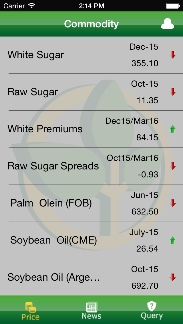Open Soybean Oil(CME) entry

pyautogui.click(x=54, y=240)
